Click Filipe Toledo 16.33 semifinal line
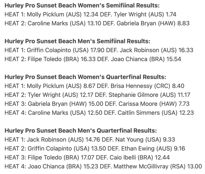 93,59
